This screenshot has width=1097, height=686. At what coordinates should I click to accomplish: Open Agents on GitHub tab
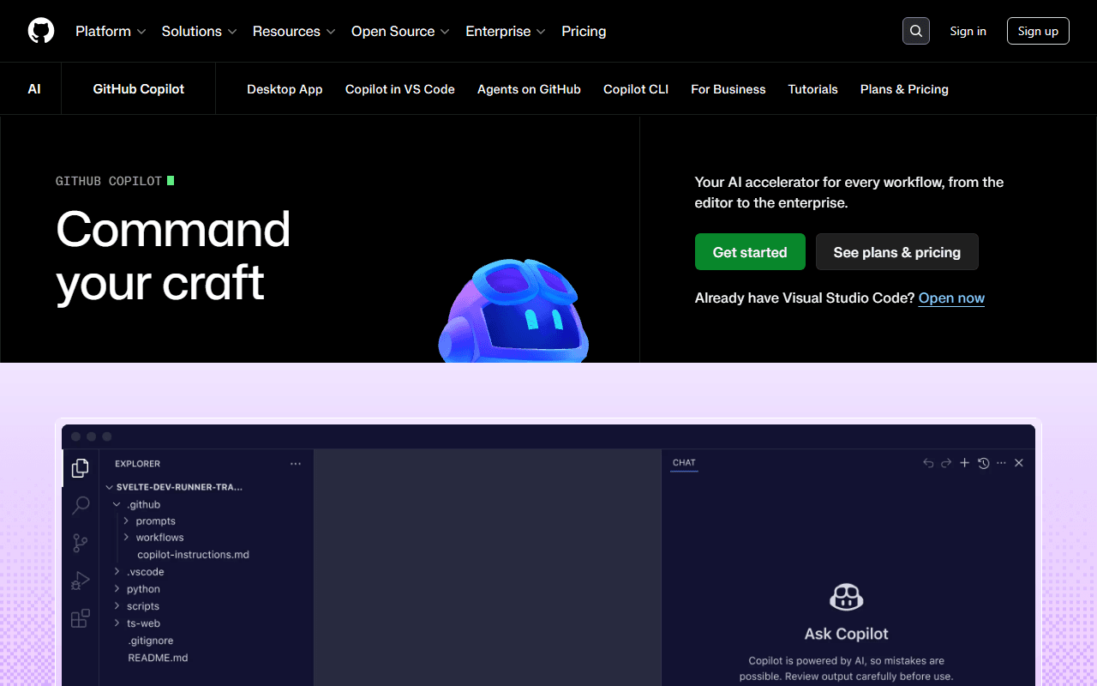[x=529, y=89]
